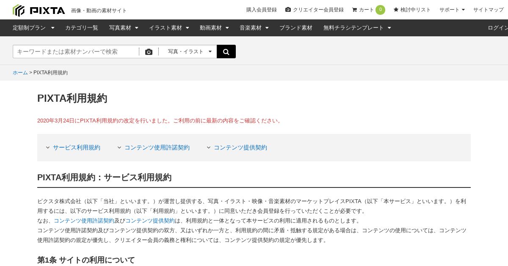Viewport: 508px width, 266px height.
Task: Open the 動画素材 dropdown menu
Action: pos(214,28)
